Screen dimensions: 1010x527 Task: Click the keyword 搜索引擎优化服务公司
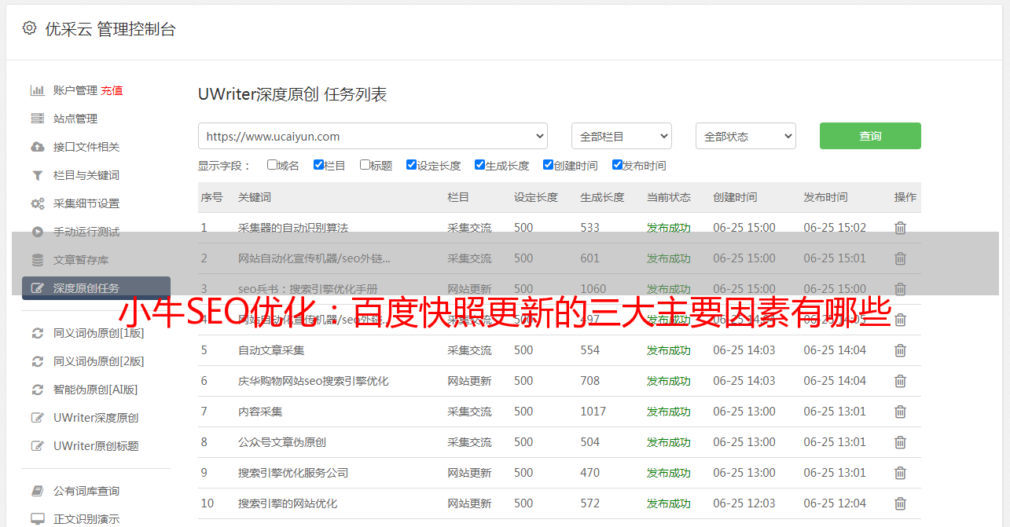pyautogui.click(x=293, y=473)
